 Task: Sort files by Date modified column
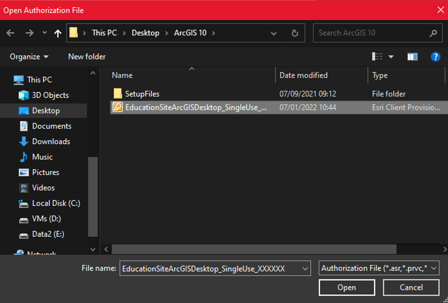[303, 75]
